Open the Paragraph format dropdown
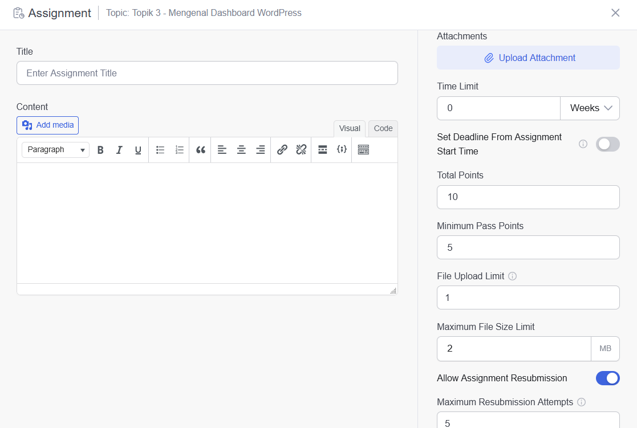Image resolution: width=637 pixels, height=428 pixels. tap(56, 150)
